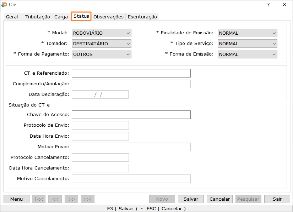The width and height of the screenshot is (293, 212).
Task: Click the help question mark button
Action: pos(268,5)
